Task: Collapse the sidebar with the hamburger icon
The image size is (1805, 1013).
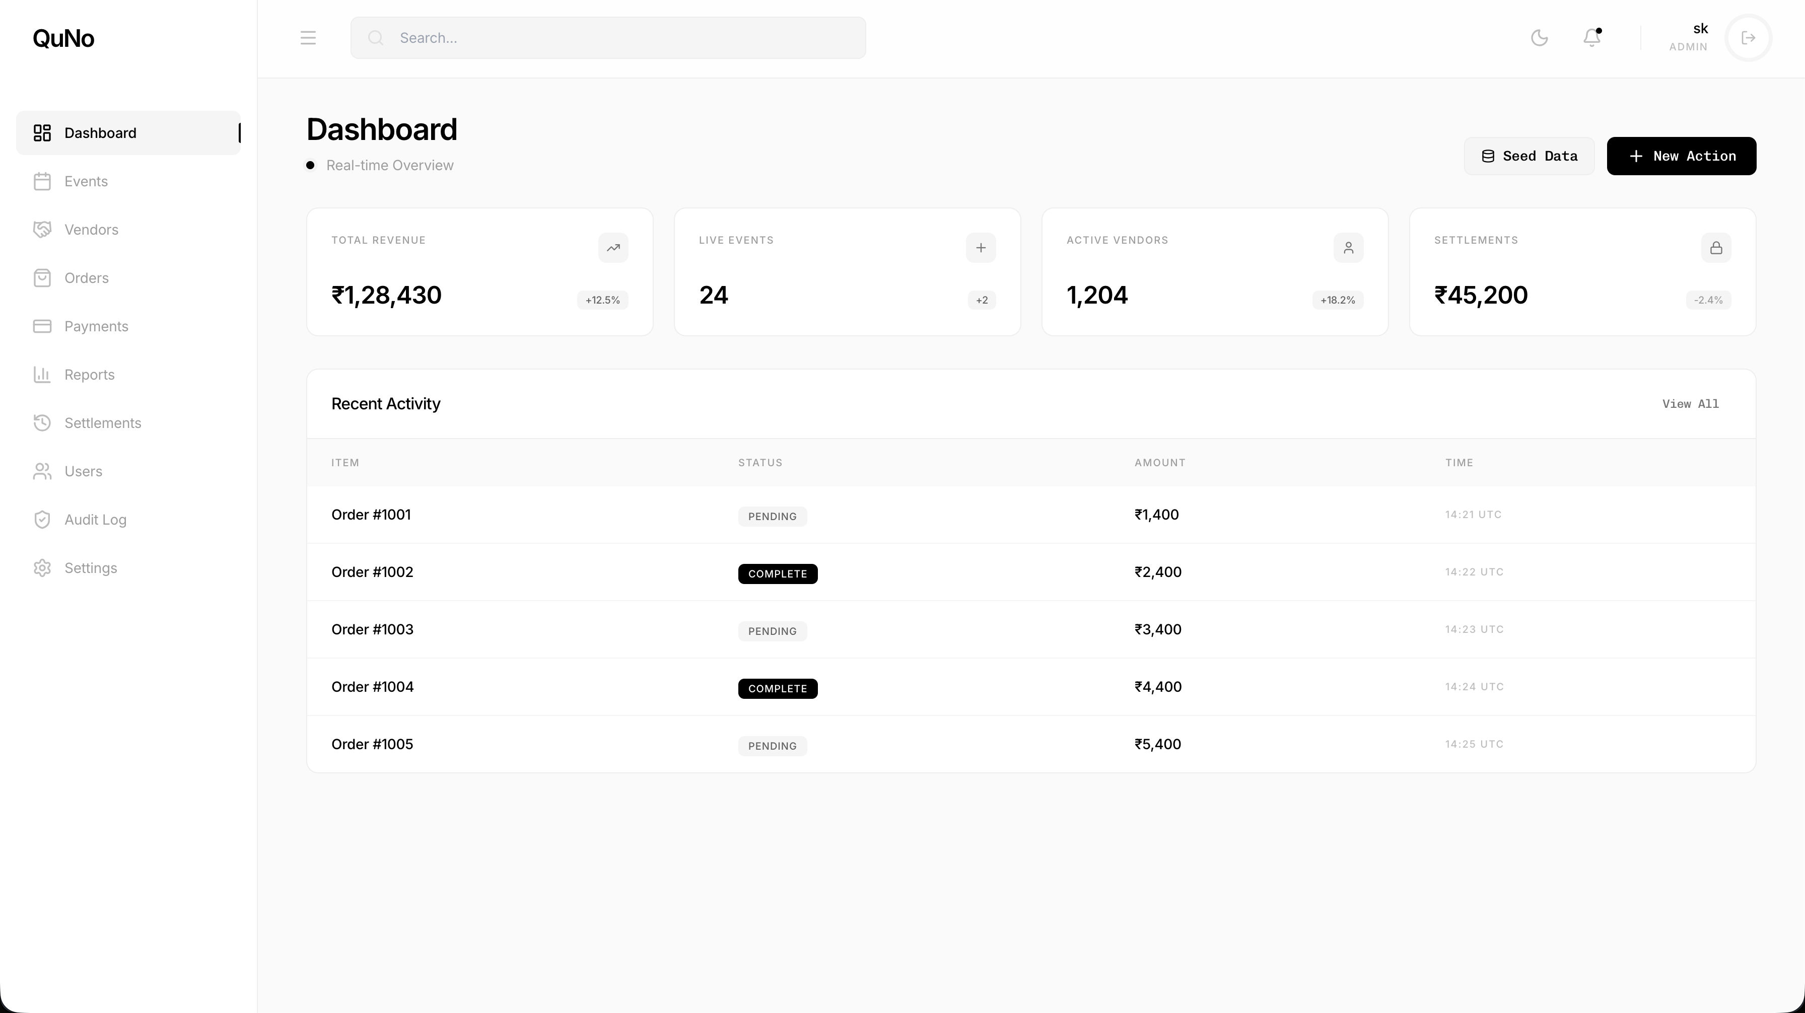Action: pyautogui.click(x=308, y=38)
